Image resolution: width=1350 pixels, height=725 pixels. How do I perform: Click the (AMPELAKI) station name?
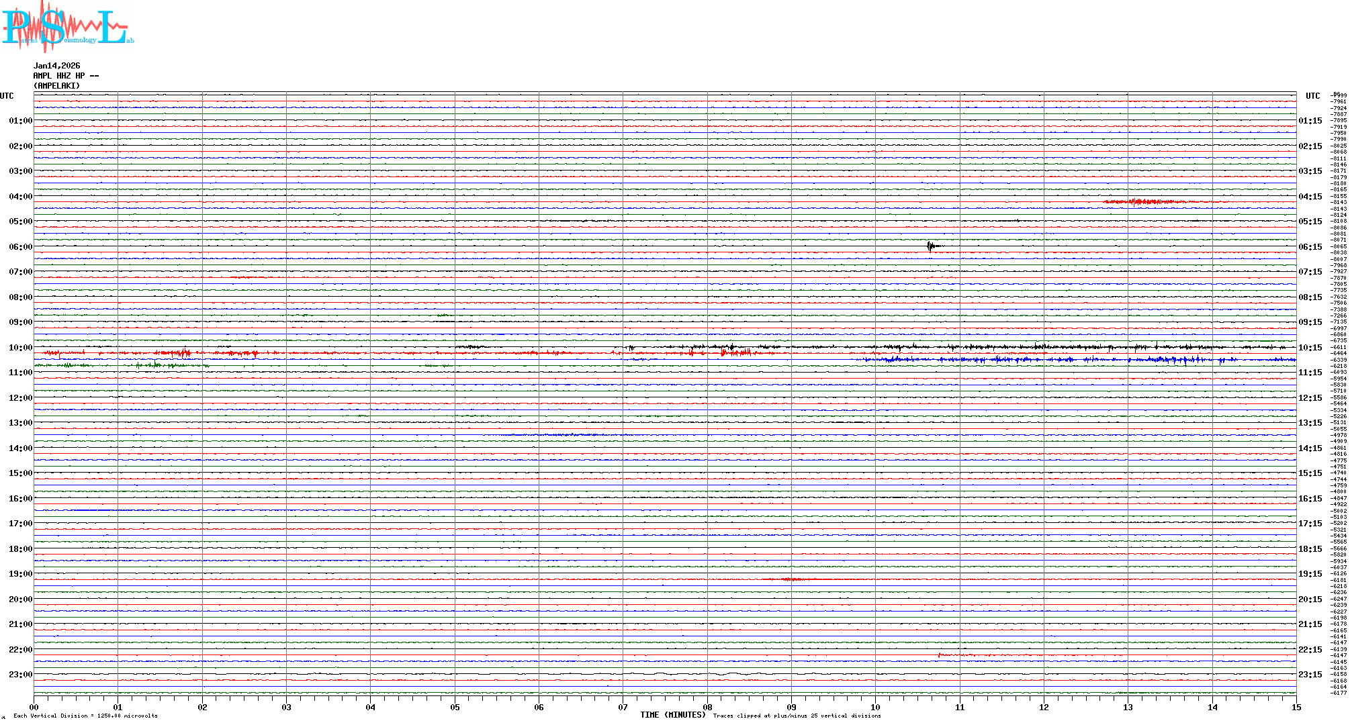[x=56, y=86]
